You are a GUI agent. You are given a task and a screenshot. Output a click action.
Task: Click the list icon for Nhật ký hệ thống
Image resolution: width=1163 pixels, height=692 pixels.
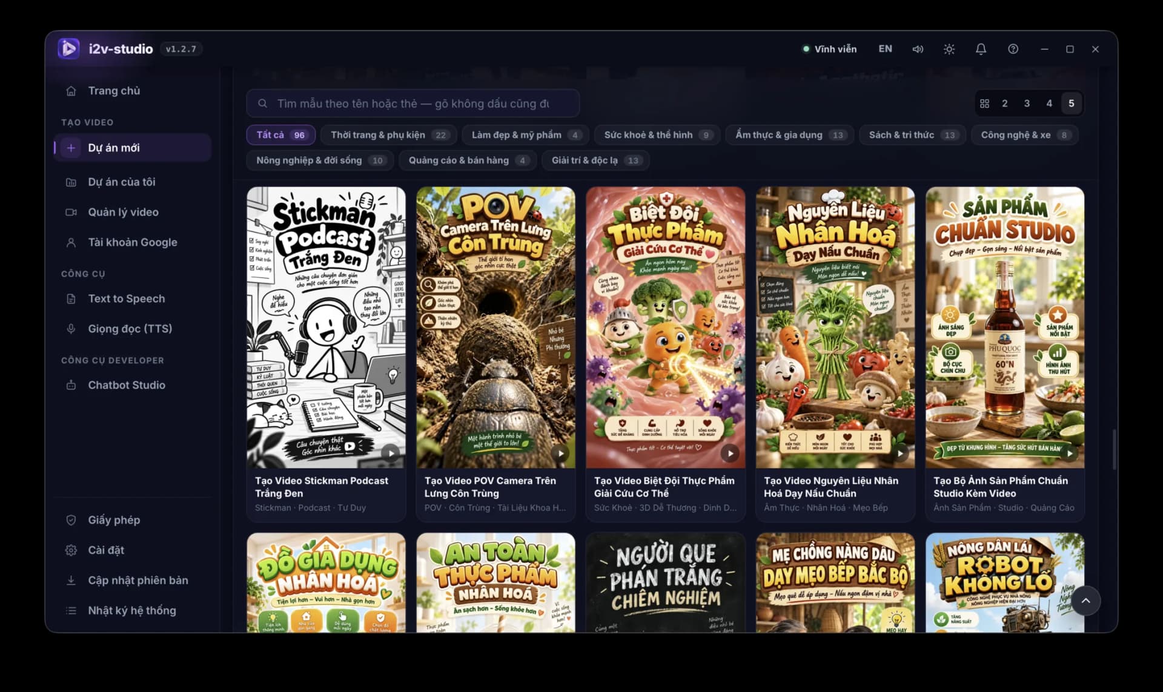point(71,611)
